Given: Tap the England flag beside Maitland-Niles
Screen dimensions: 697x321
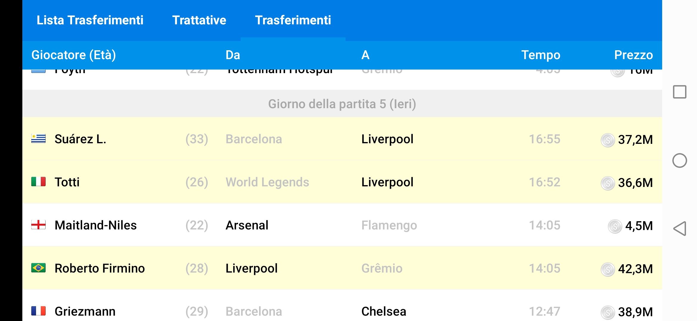Looking at the screenshot, I should [x=38, y=225].
